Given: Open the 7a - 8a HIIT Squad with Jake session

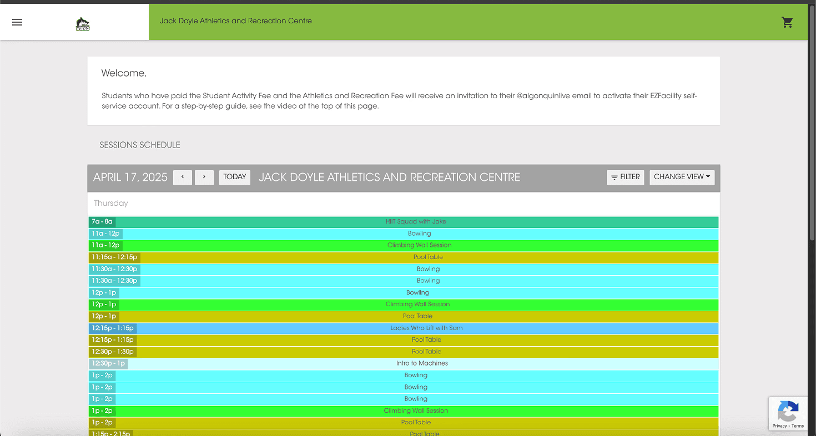Looking at the screenshot, I should (x=404, y=222).
